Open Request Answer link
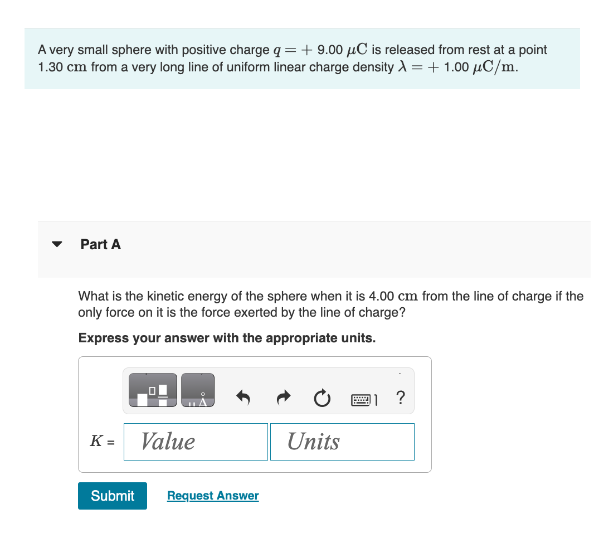 pyautogui.click(x=212, y=496)
